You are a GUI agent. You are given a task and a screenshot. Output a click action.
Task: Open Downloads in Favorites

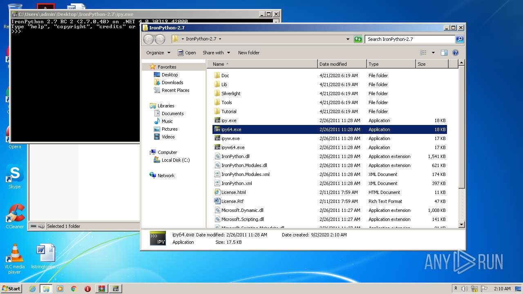coord(172,82)
